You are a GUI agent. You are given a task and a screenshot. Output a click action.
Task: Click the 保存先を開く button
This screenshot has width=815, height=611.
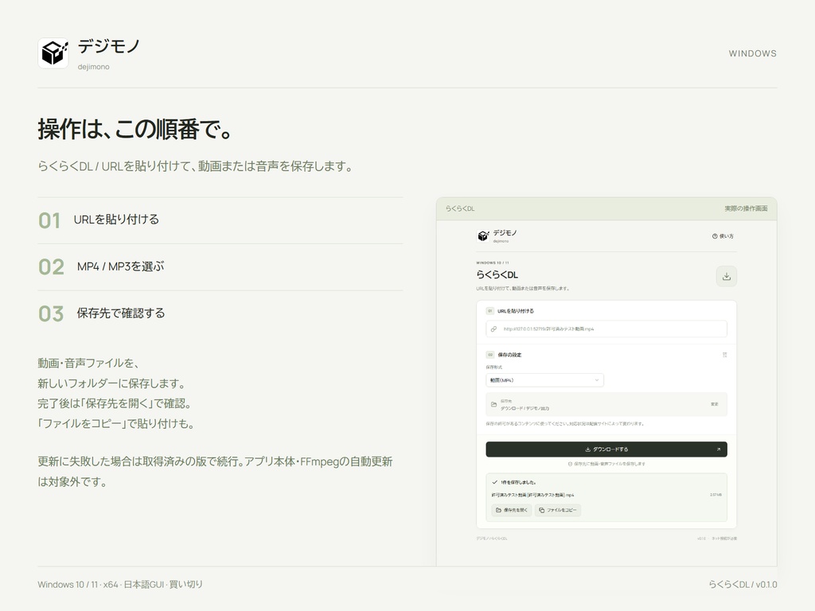[x=512, y=510]
